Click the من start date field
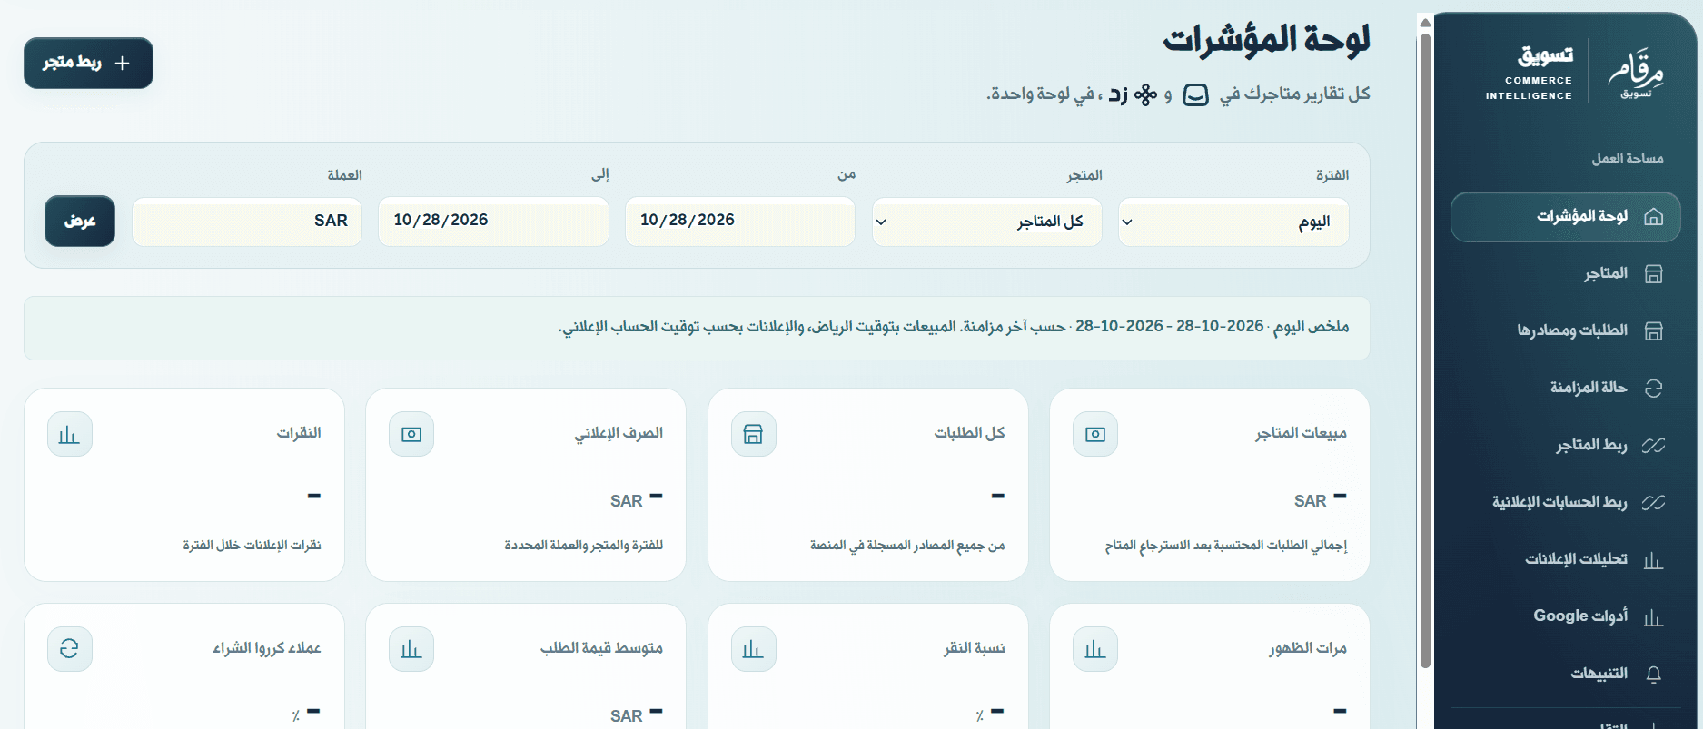1703x729 pixels. pyautogui.click(x=740, y=222)
